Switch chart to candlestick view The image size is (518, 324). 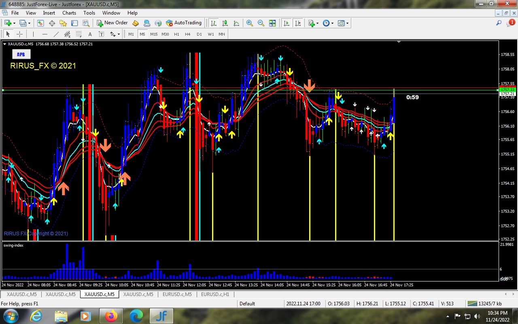pyautogui.click(x=225, y=23)
